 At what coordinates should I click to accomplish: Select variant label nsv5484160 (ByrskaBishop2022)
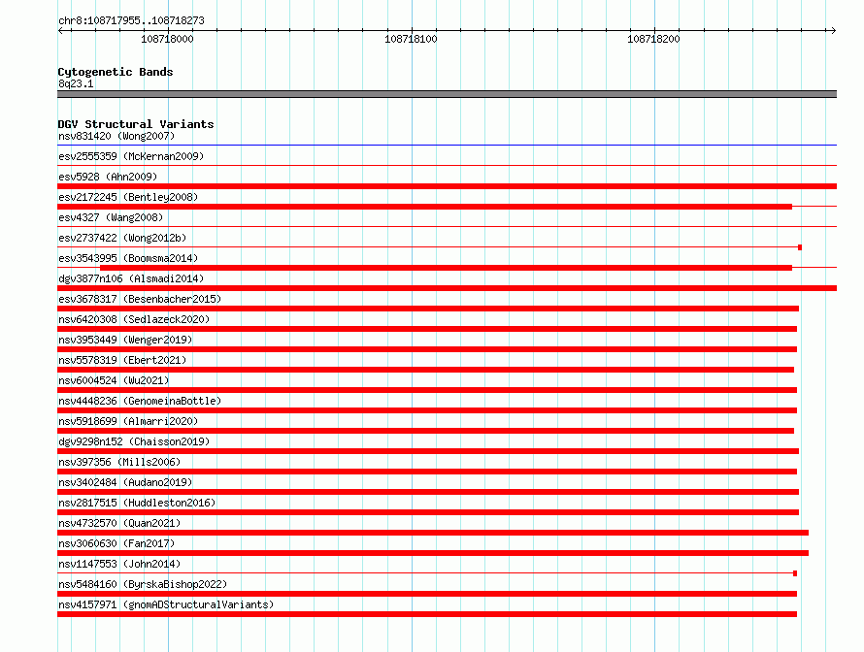pyautogui.click(x=143, y=584)
